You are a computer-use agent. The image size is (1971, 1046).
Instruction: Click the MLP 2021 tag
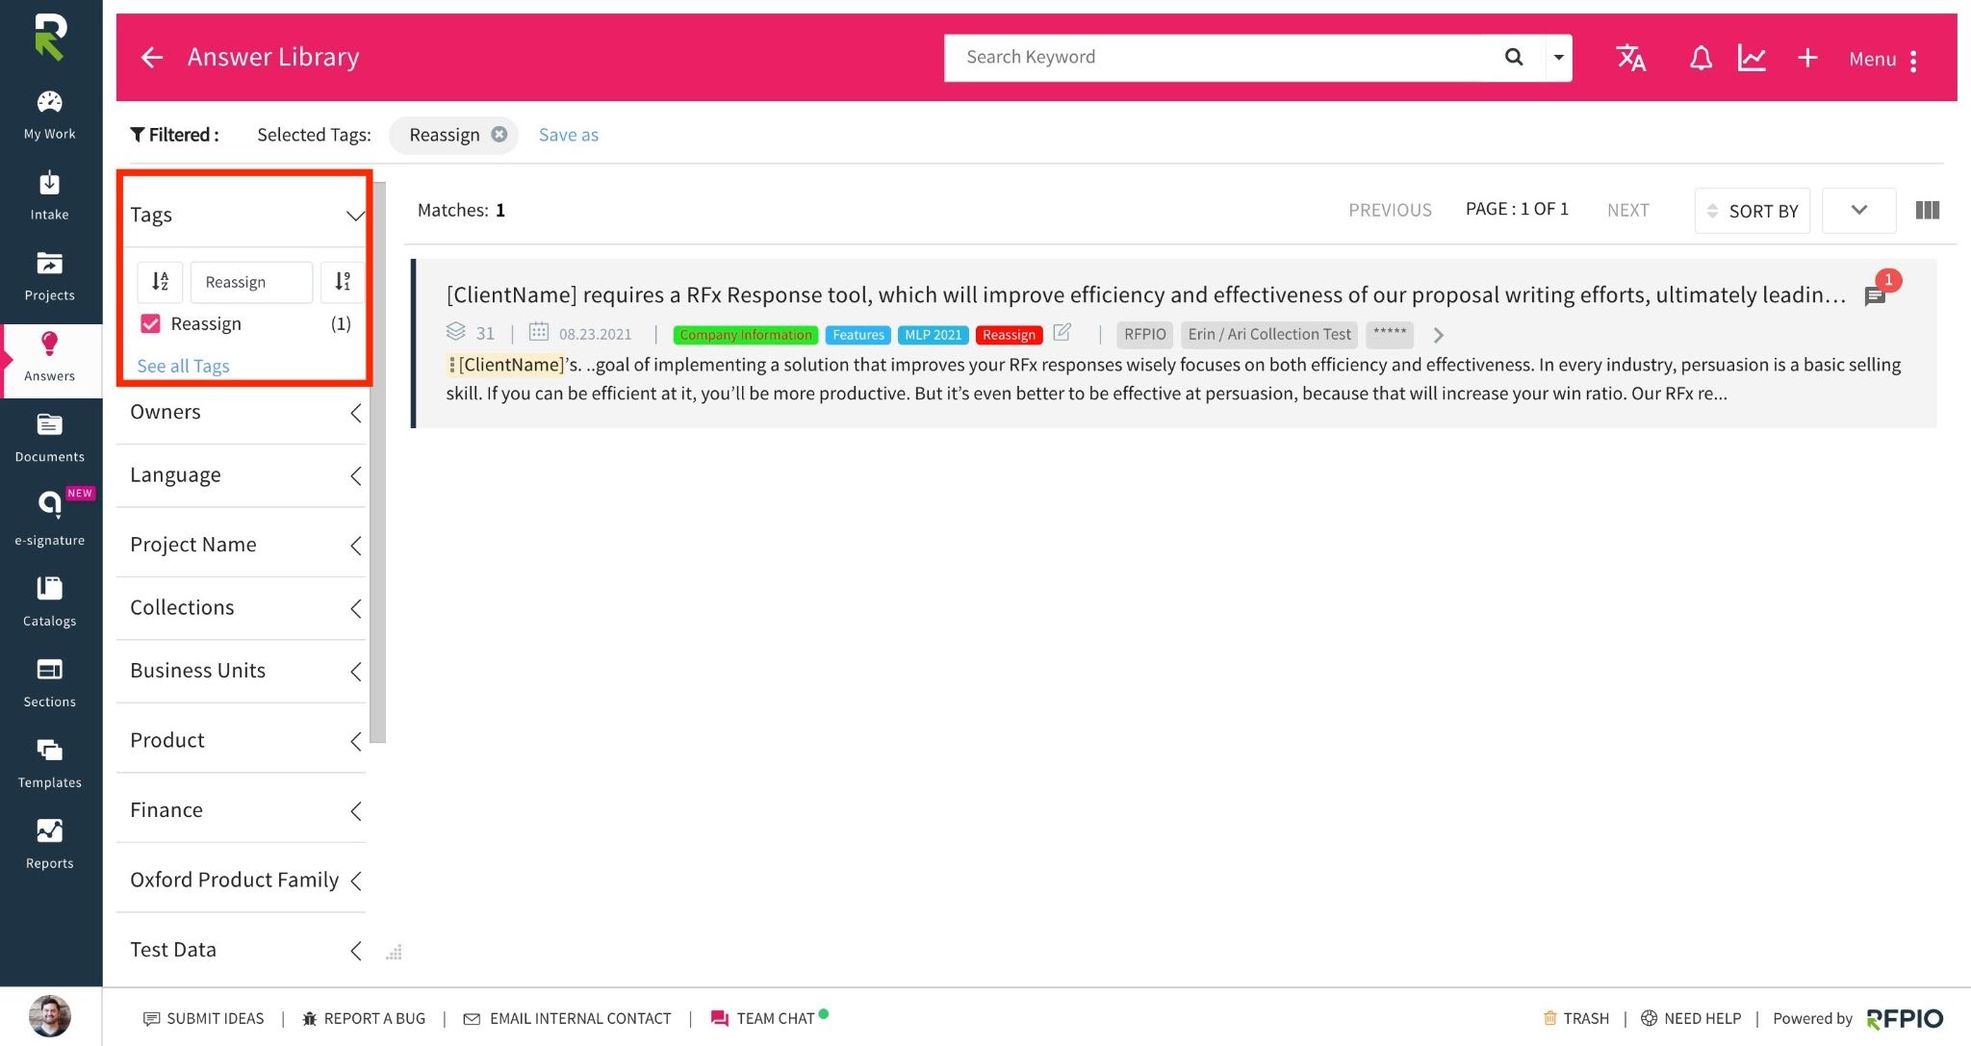tap(933, 335)
